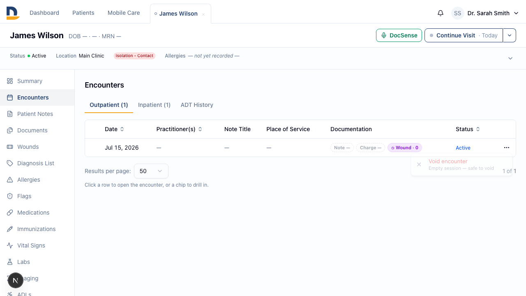
Task: Click the X icon beside Void encounter
Action: click(x=419, y=164)
